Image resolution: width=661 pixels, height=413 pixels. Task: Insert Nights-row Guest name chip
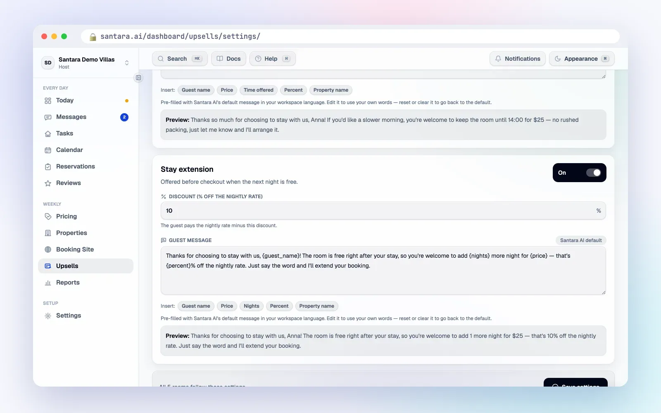pos(196,306)
